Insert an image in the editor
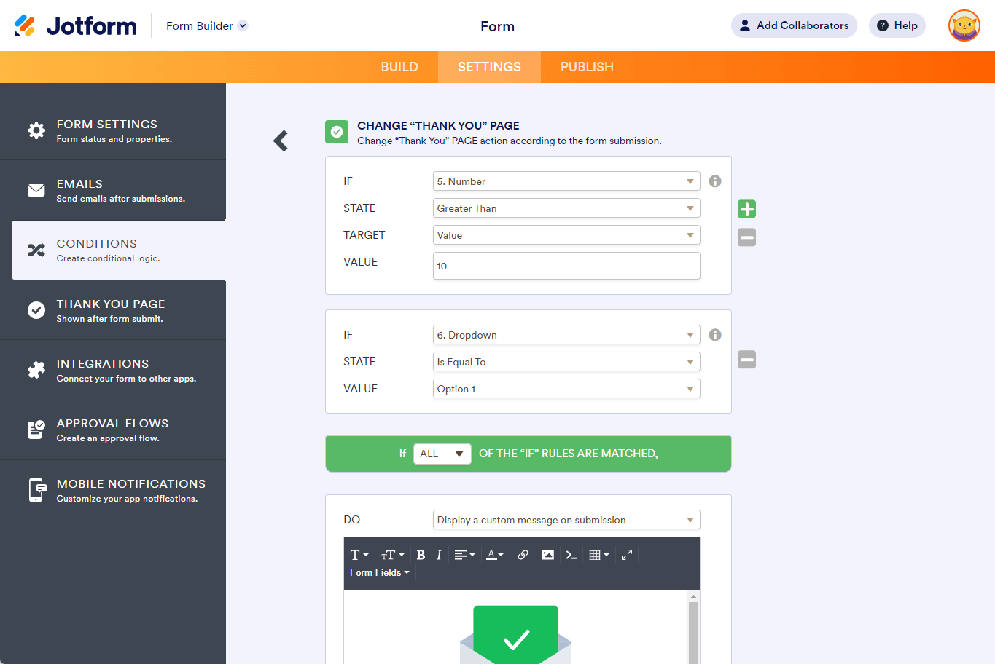Screen dimensions: 995x664 547,555
